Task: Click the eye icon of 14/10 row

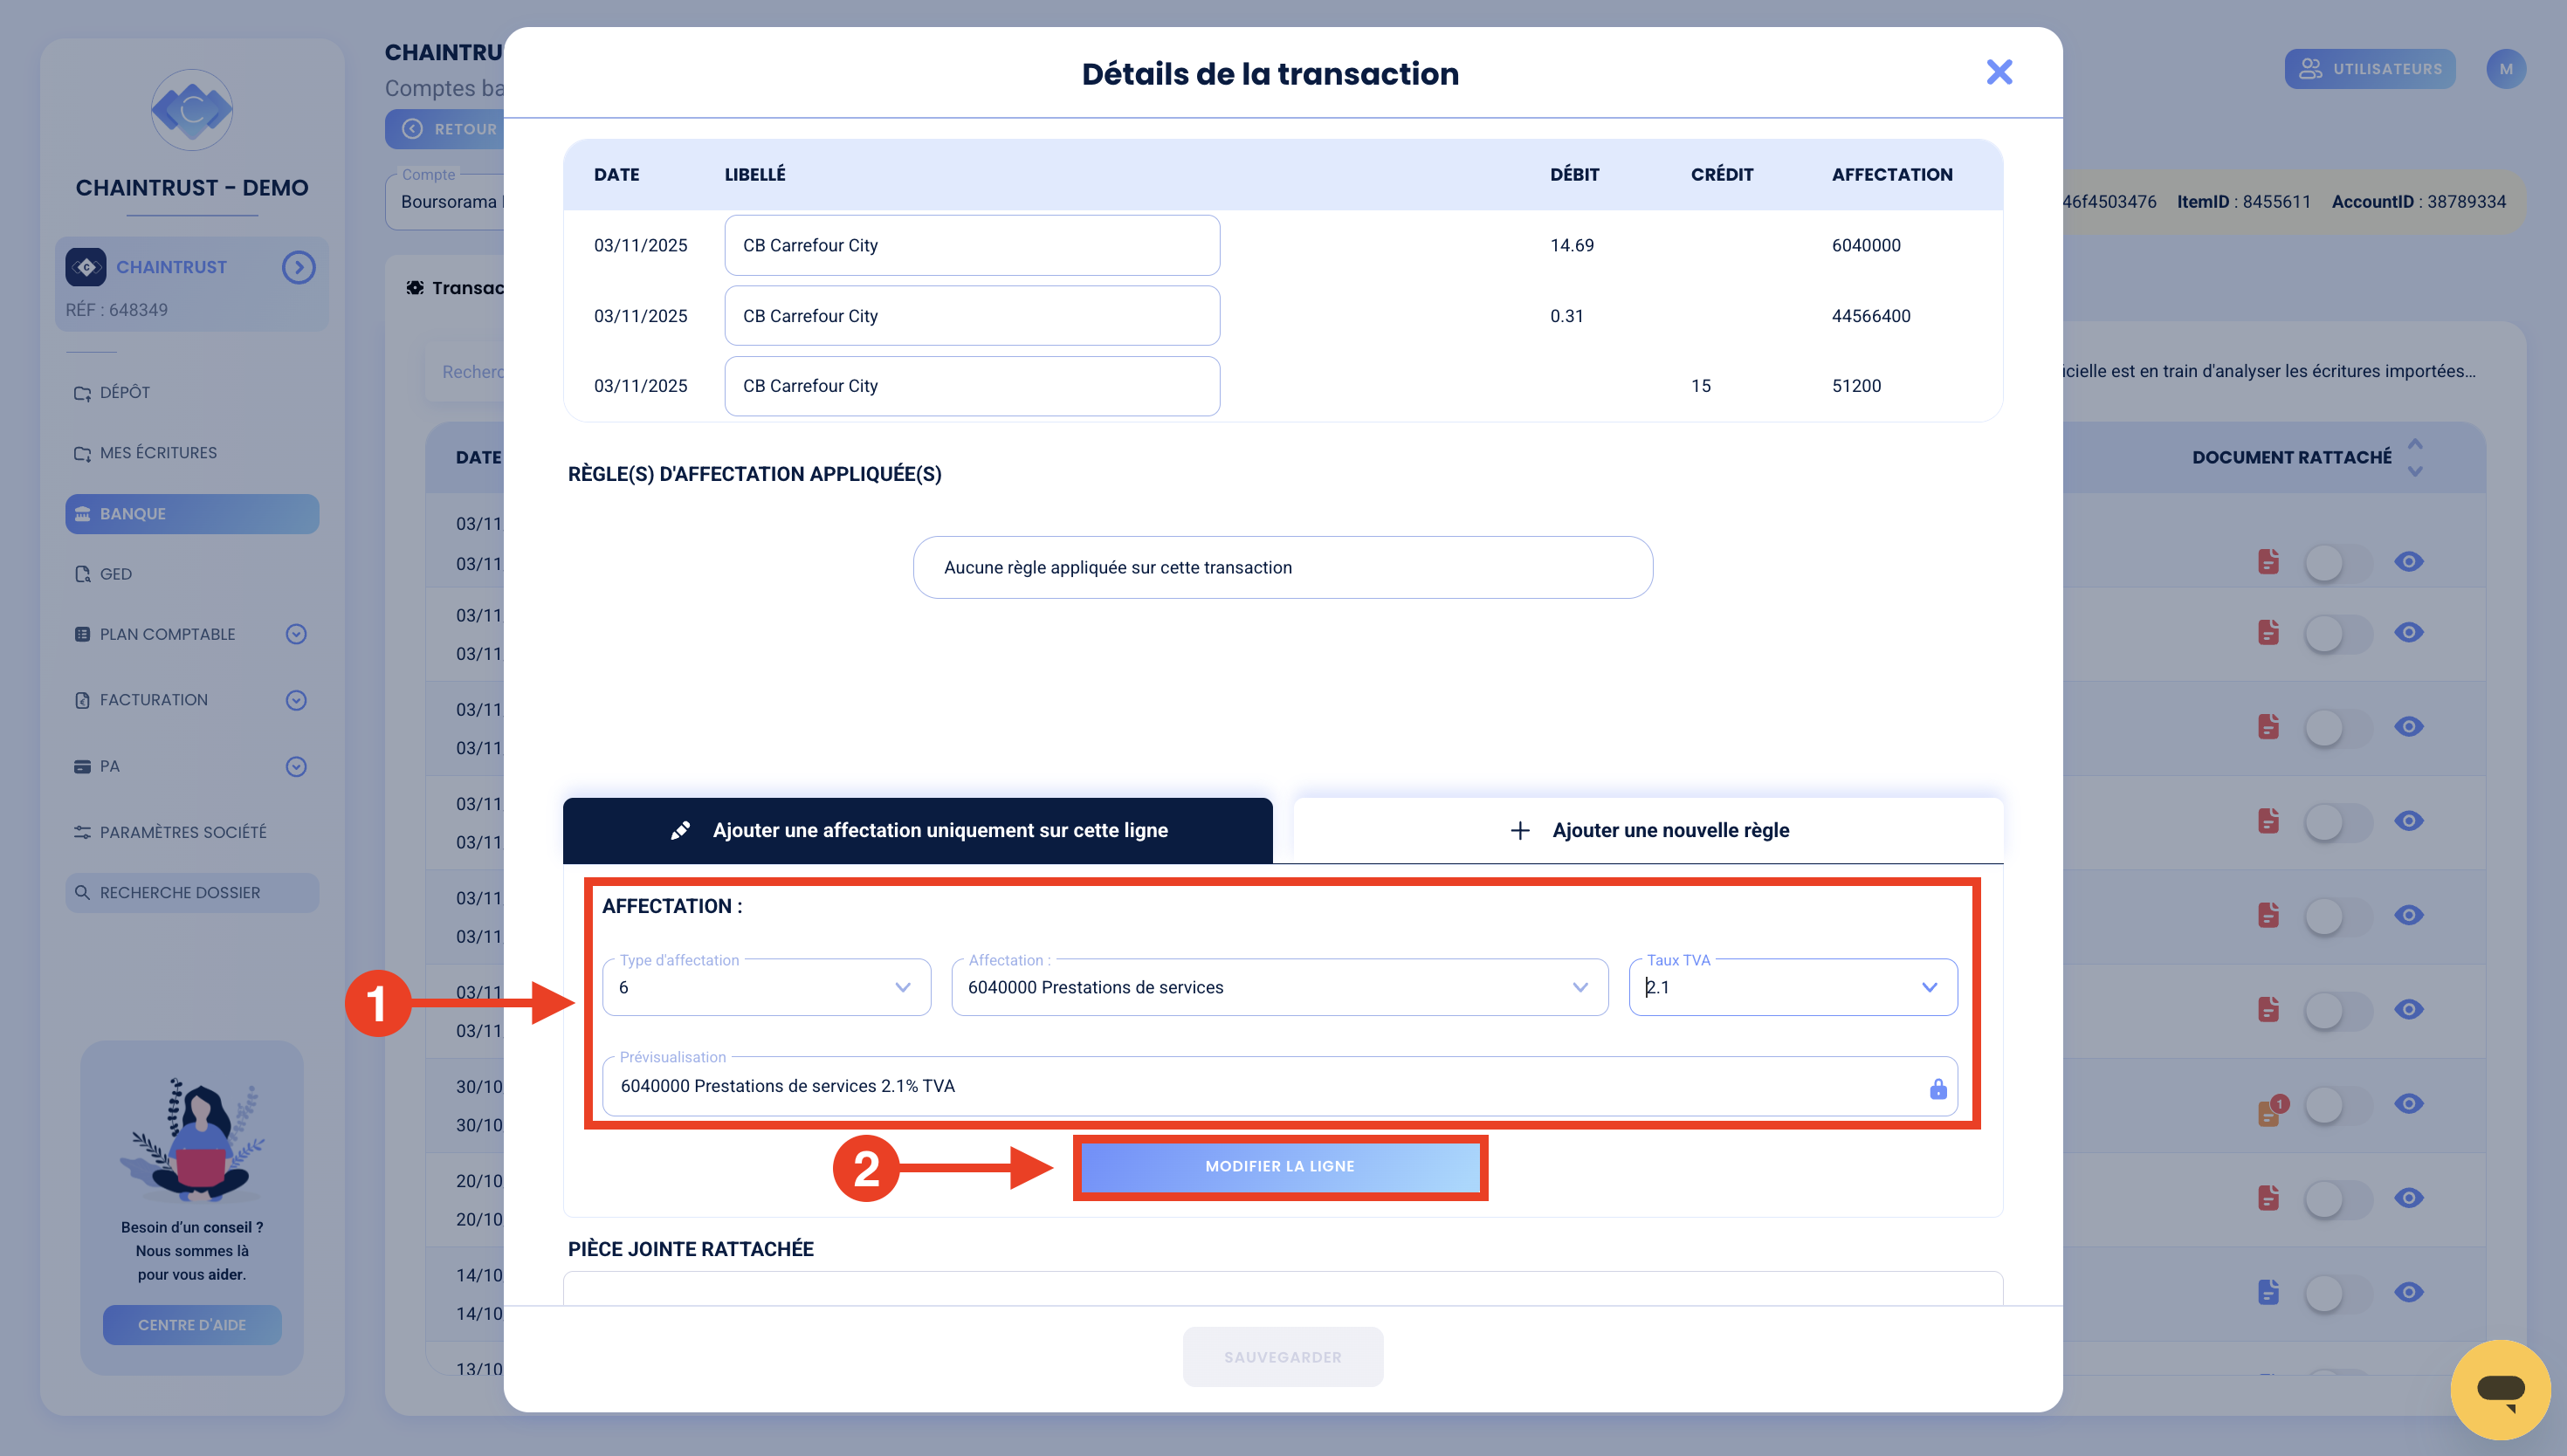Action: (2409, 1293)
